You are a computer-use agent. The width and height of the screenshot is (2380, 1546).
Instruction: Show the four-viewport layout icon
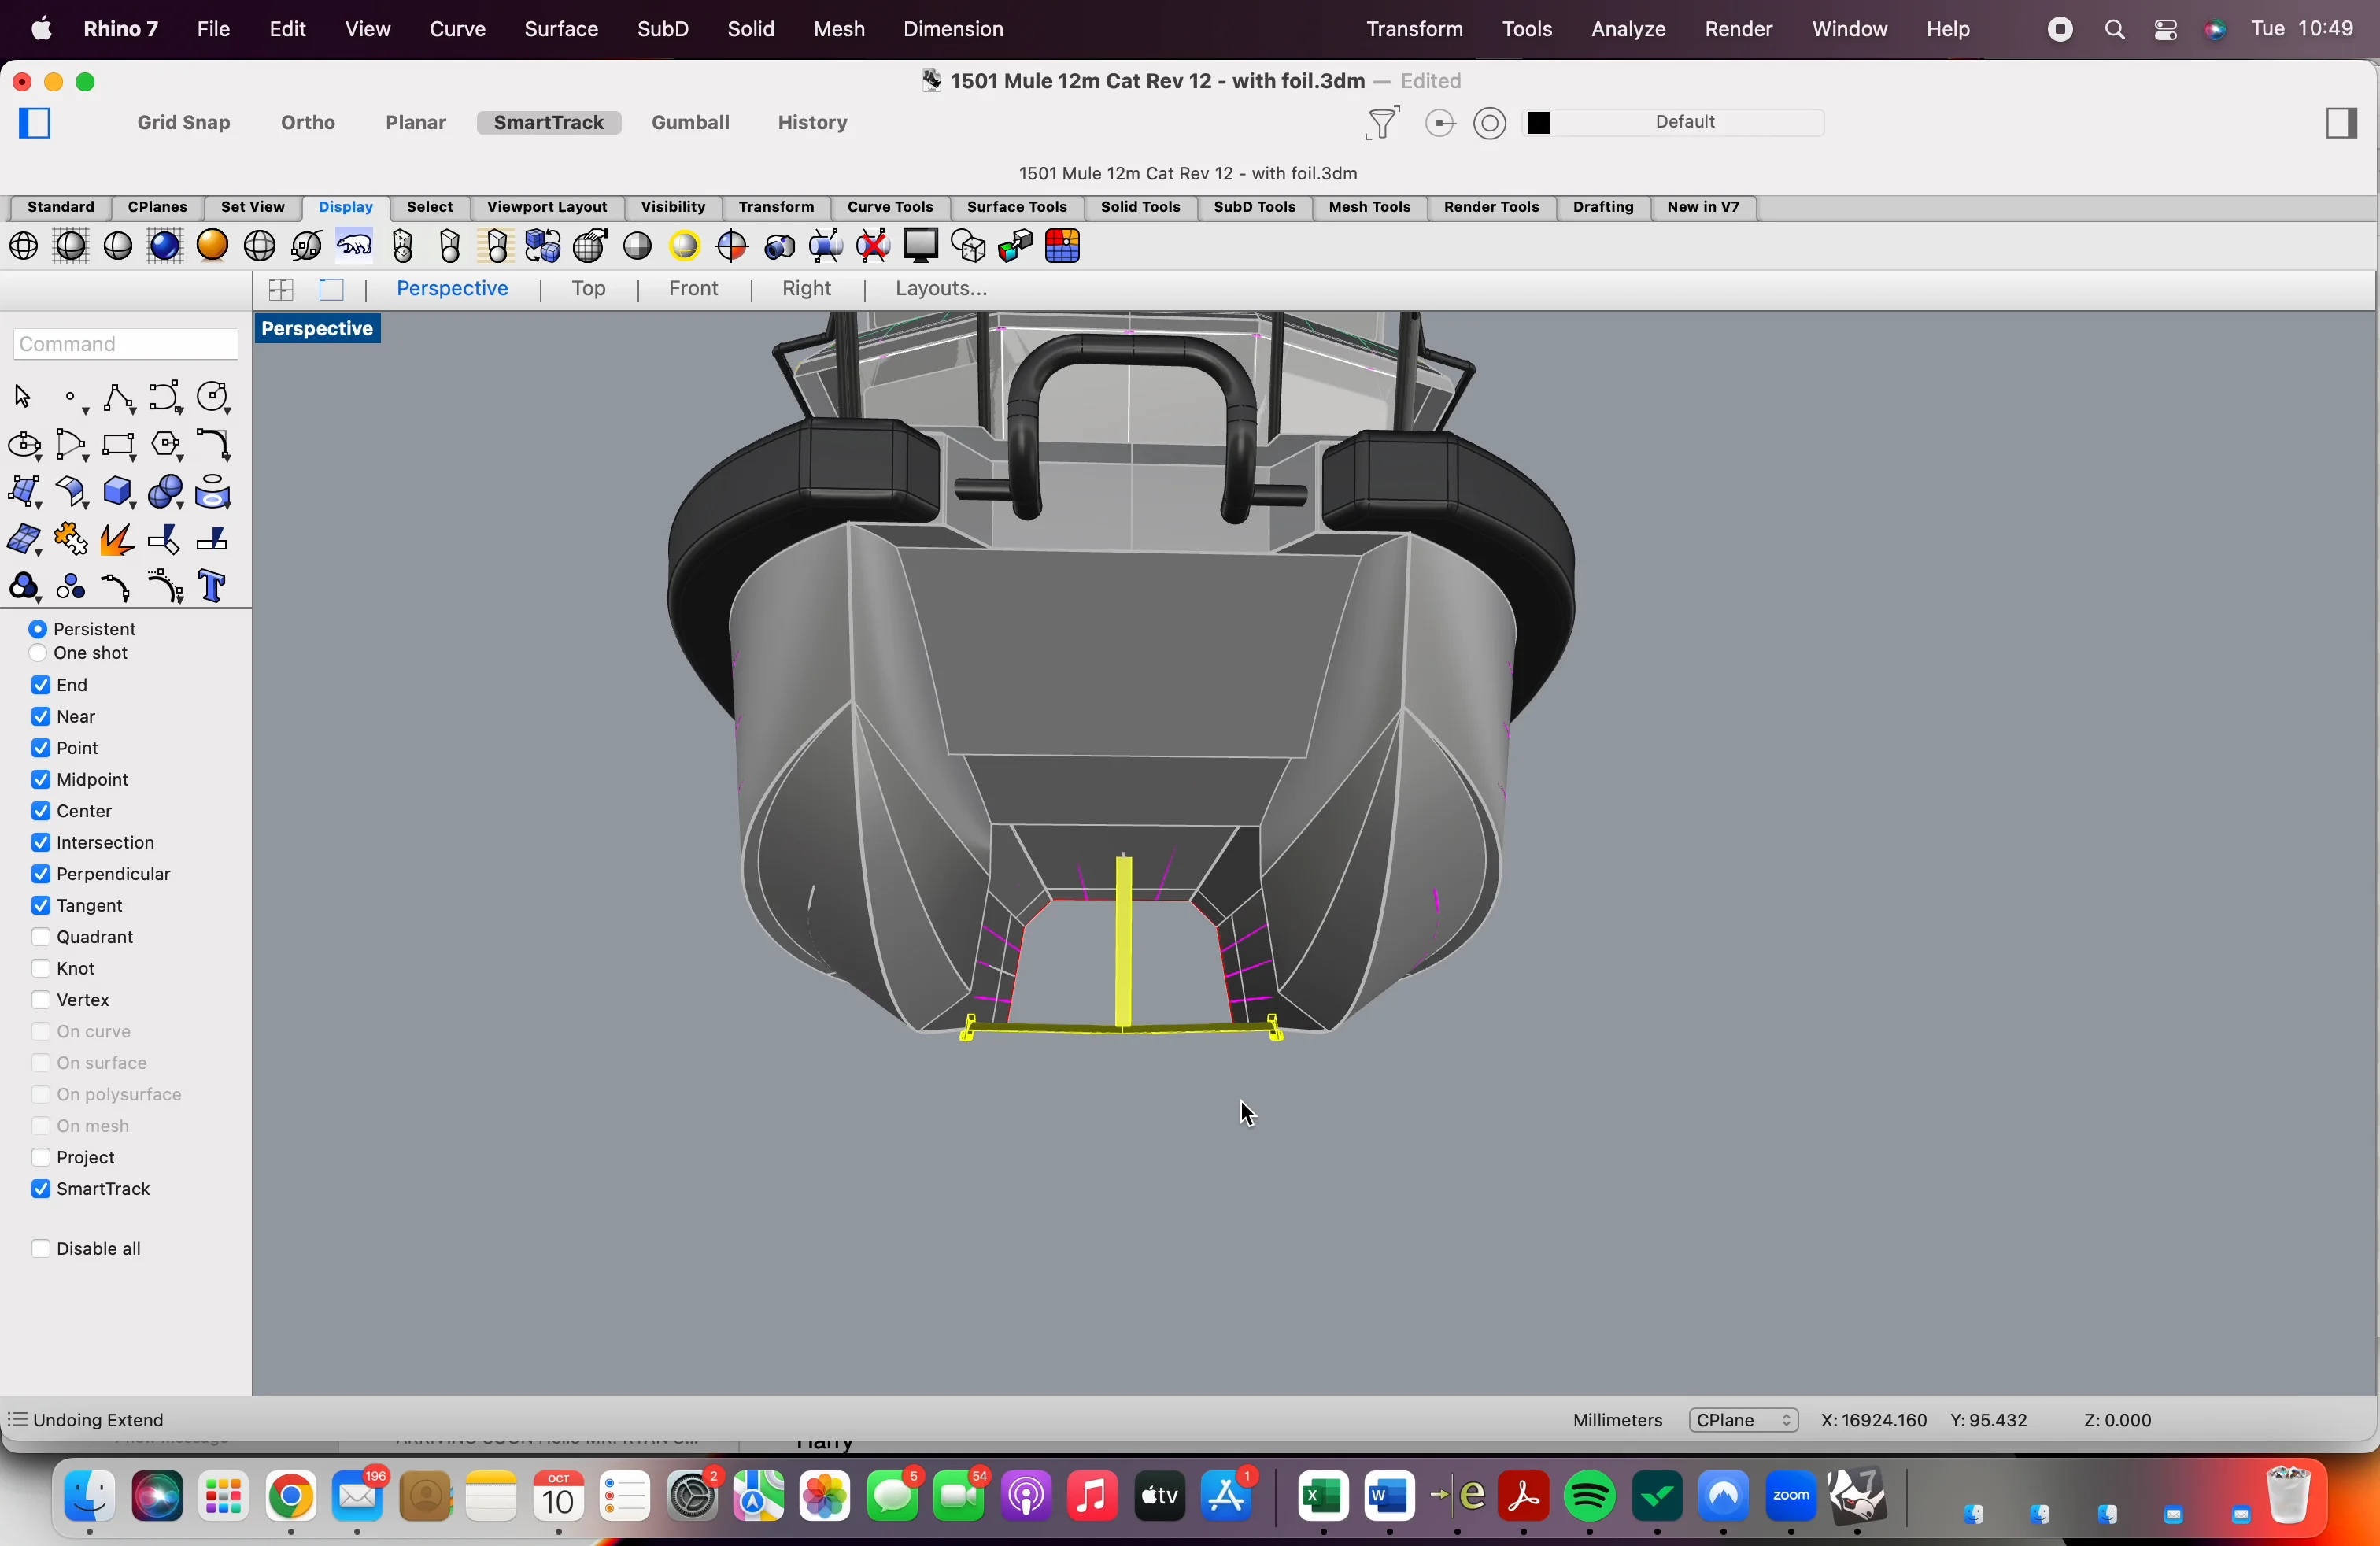[x=281, y=291]
